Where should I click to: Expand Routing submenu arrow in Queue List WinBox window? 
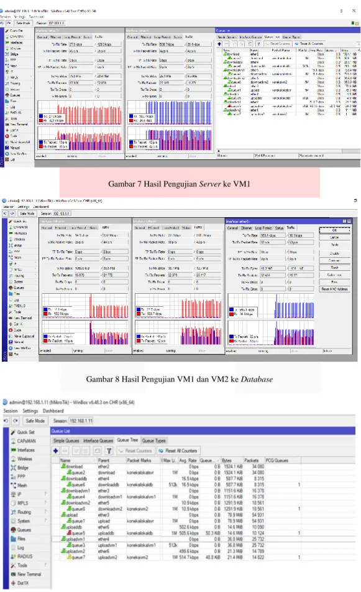46,512
